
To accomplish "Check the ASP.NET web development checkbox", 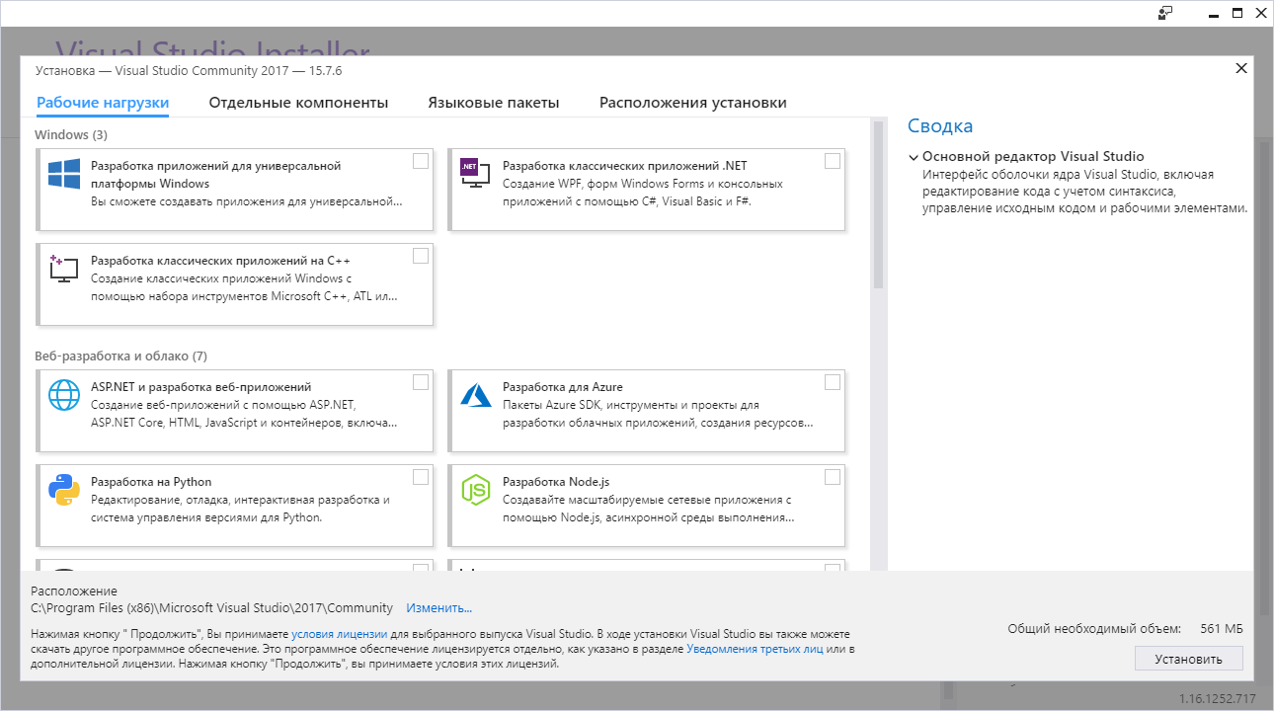I will tap(421, 382).
